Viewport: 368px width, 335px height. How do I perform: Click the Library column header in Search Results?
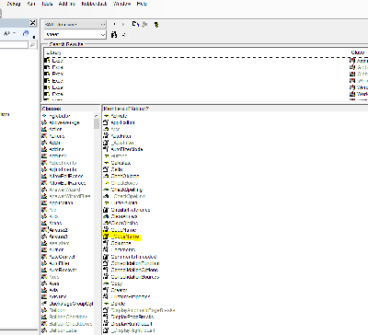(54, 52)
